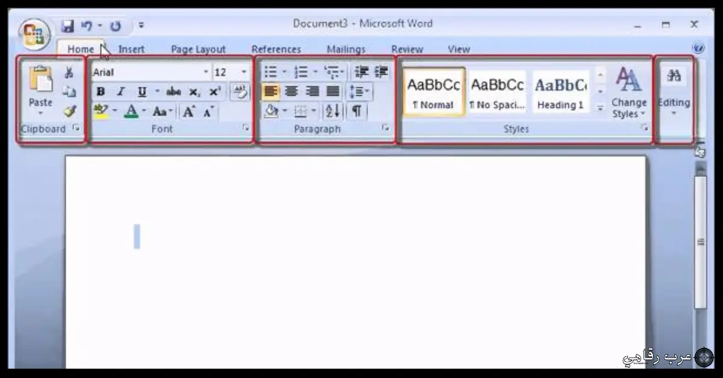
Task: Enable Justify text alignment
Action: click(333, 91)
